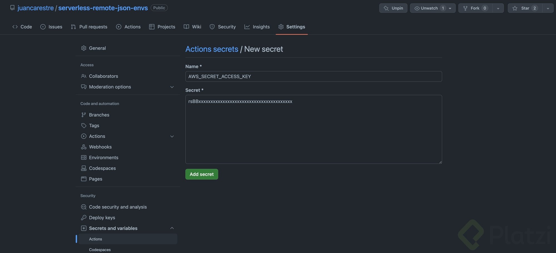
Task: Switch to the Pull requests tab
Action: [89, 27]
